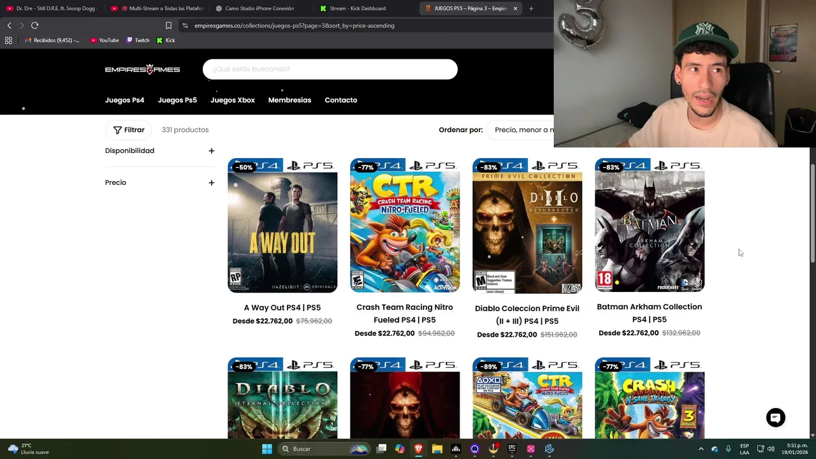
Task: Click the crossed-out price $94.962,00
Action: click(x=437, y=333)
